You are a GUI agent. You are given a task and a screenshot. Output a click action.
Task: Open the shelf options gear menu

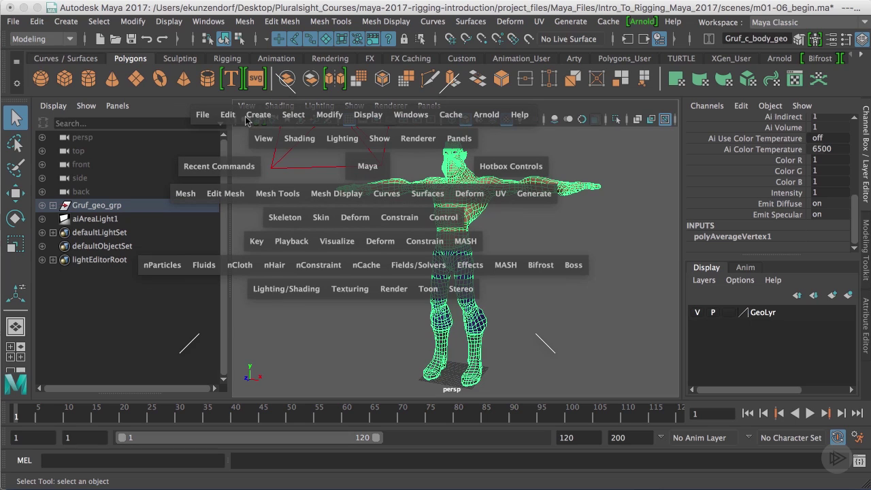(17, 83)
